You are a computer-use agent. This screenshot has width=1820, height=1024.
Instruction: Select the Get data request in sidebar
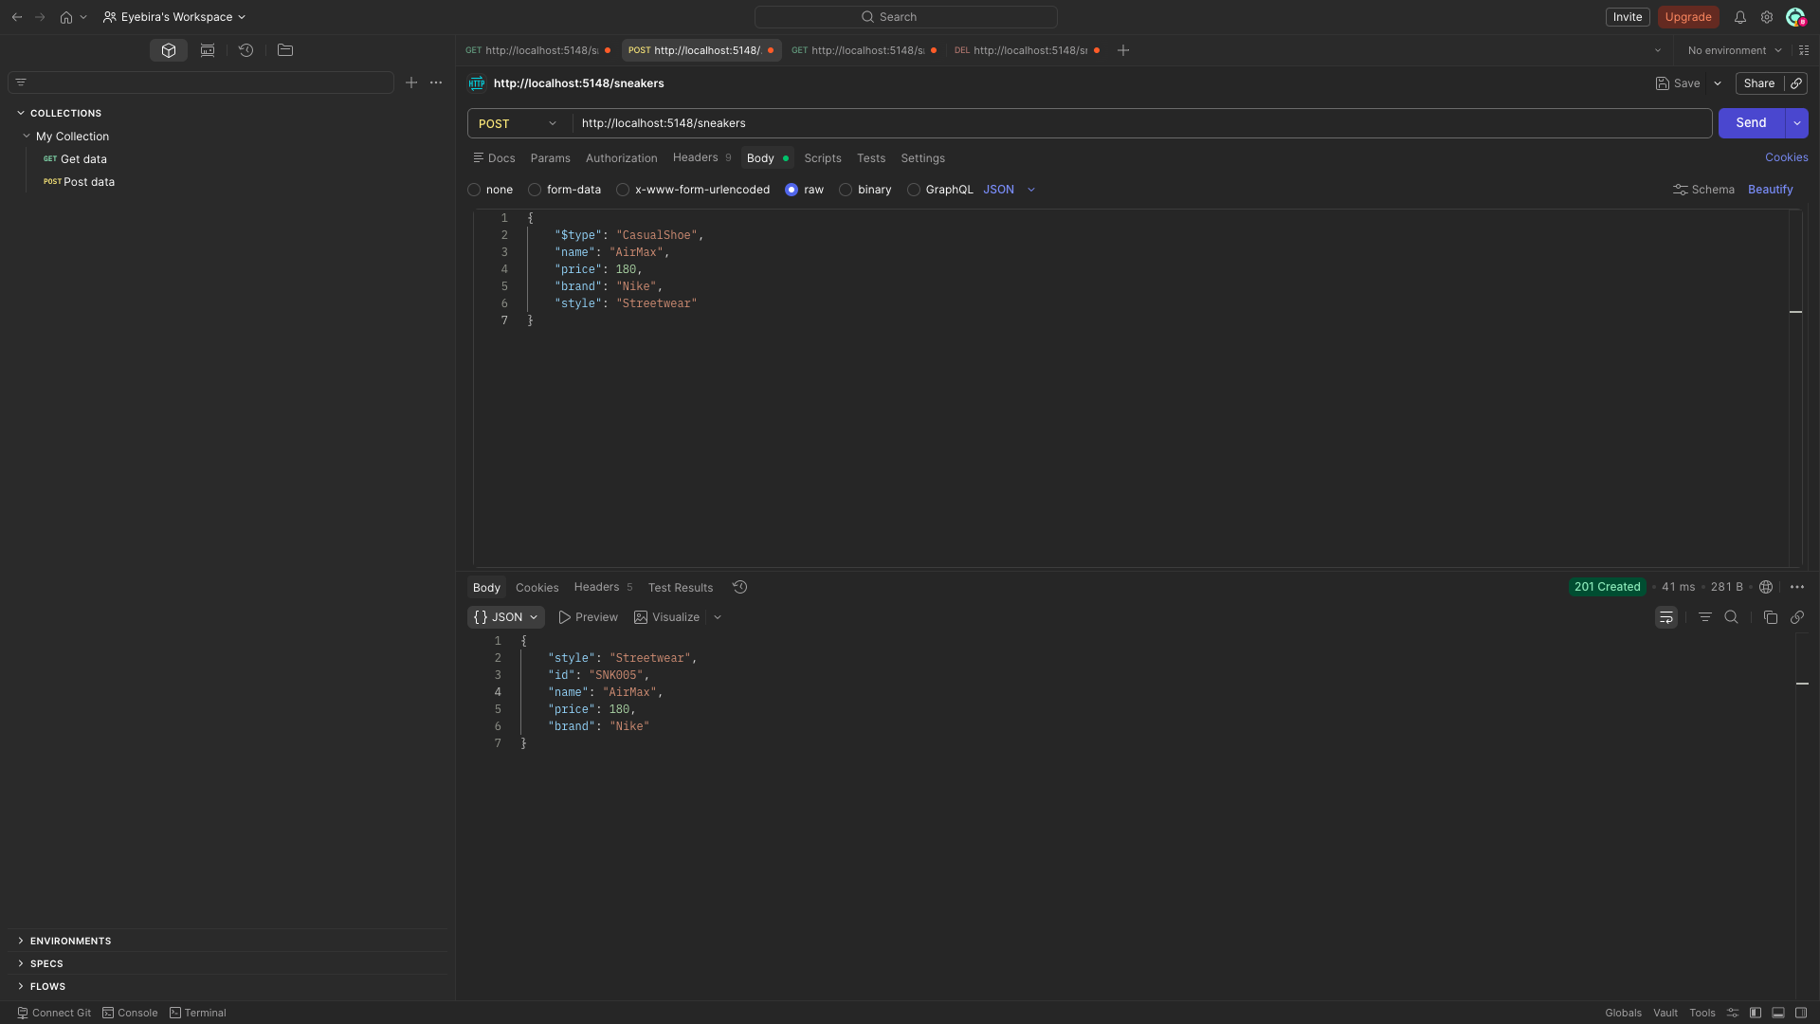83,158
